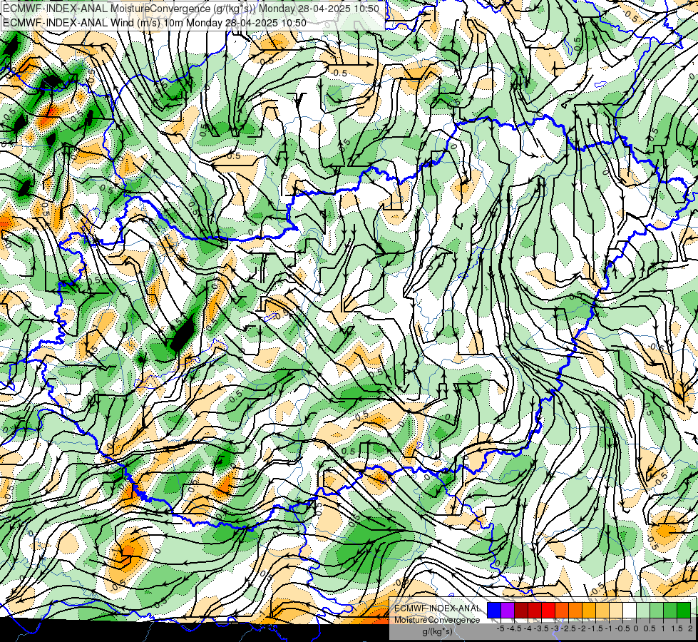
Task: Choose the orange swatch between -2.5 and -2
Action: pos(575,611)
